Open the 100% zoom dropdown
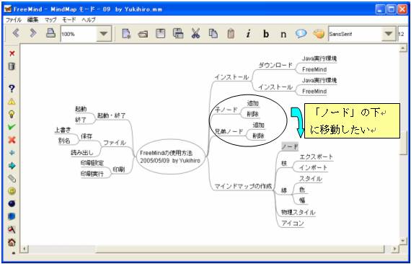411x264 pixels. [104, 34]
